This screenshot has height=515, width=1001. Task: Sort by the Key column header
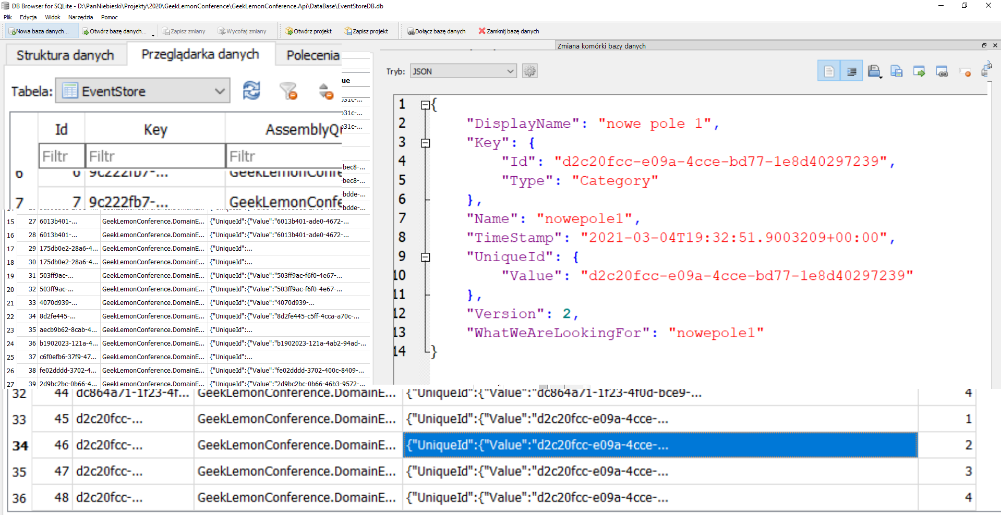pos(155,129)
